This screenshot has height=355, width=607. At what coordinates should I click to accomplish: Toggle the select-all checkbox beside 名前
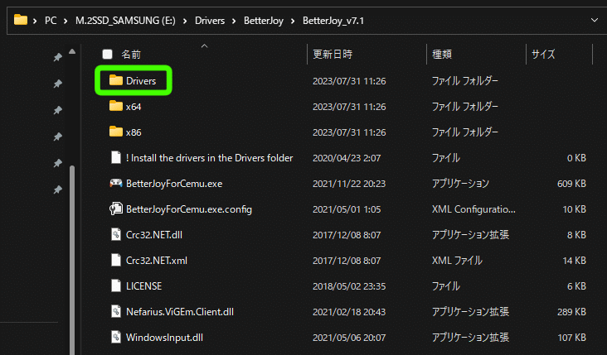(x=107, y=54)
